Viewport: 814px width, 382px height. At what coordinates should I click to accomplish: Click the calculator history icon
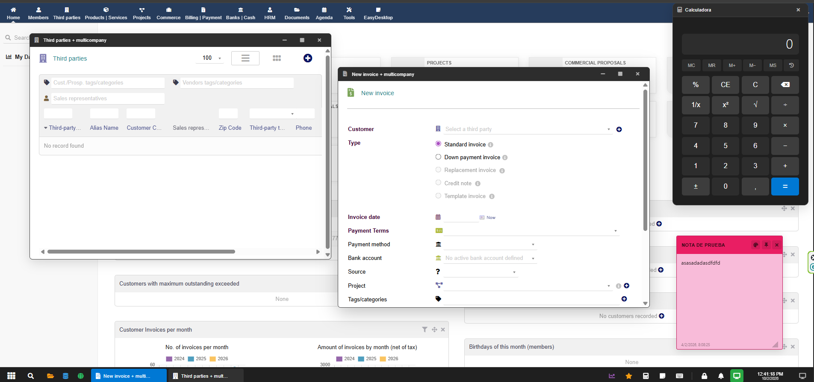point(791,65)
